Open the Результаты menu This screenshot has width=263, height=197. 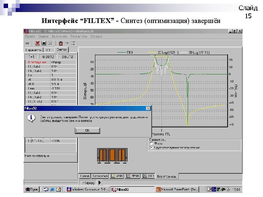click(79, 36)
